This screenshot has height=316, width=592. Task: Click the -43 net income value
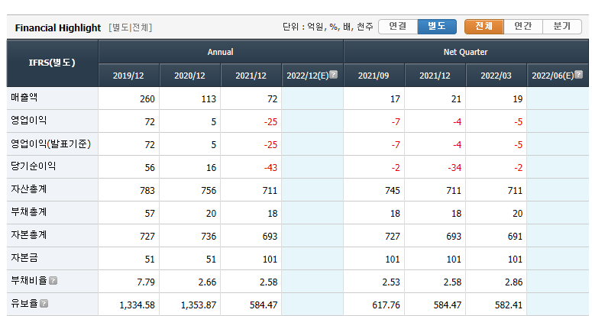pos(270,168)
